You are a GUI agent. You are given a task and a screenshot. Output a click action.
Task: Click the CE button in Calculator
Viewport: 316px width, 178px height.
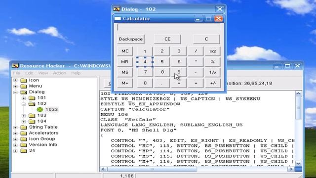[x=167, y=39]
